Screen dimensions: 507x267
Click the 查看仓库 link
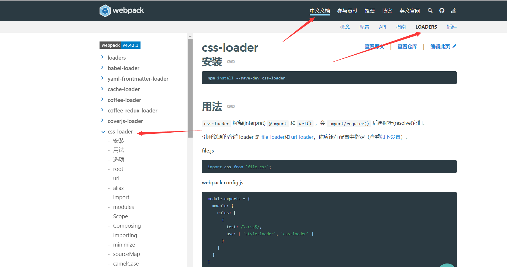point(407,46)
